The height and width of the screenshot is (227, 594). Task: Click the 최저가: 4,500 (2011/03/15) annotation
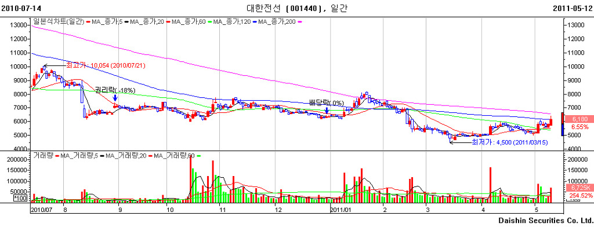tap(509, 142)
